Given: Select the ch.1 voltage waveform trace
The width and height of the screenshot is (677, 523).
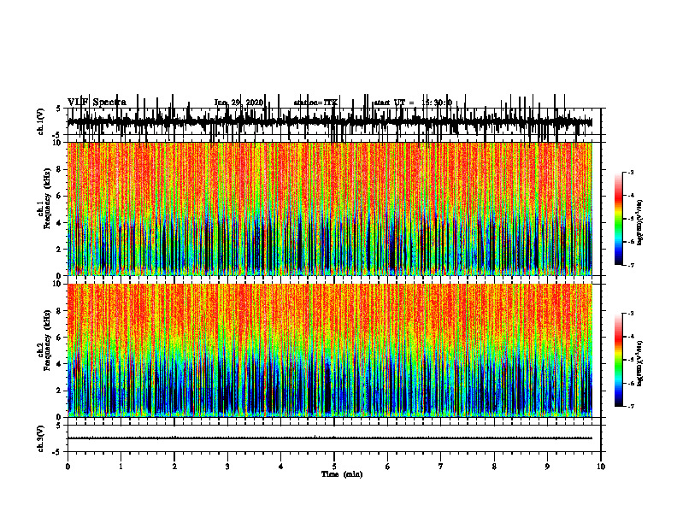Looking at the screenshot, I should 330,121.
